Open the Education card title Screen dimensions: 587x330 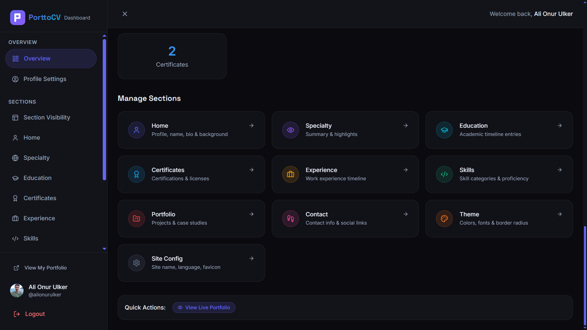[473, 126]
